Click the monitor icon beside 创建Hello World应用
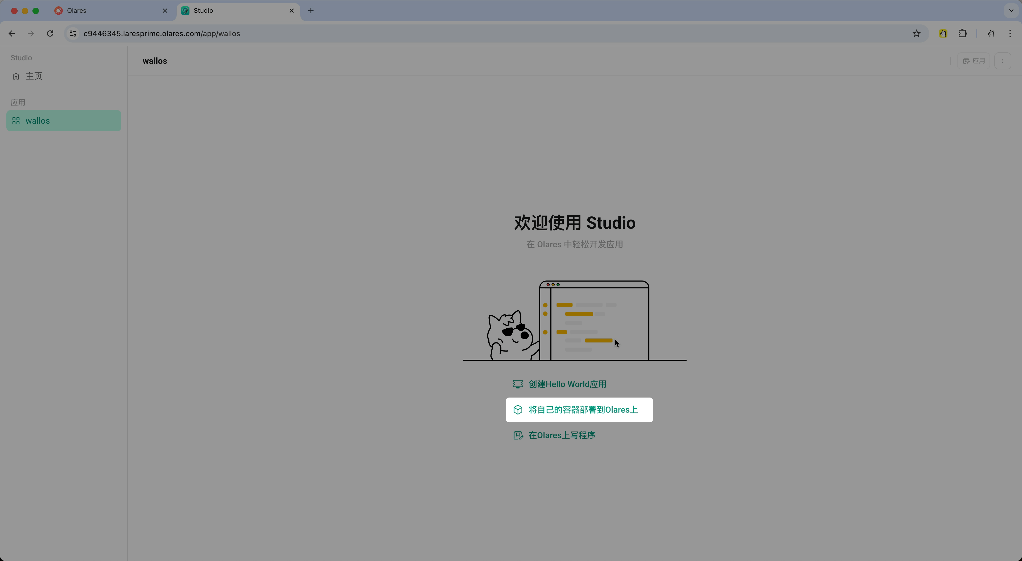The height and width of the screenshot is (561, 1022). coord(518,384)
